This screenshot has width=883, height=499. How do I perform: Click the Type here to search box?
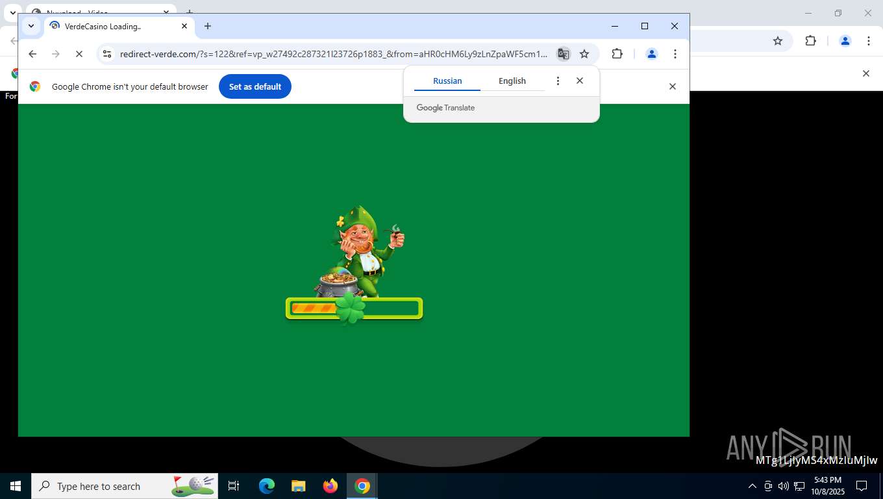click(125, 486)
